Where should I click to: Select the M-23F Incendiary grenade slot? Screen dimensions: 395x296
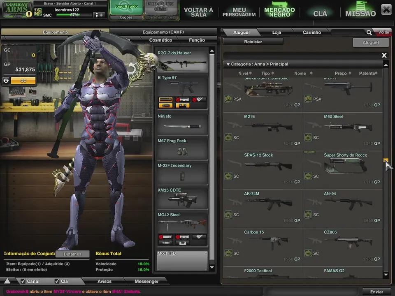pos(182,173)
